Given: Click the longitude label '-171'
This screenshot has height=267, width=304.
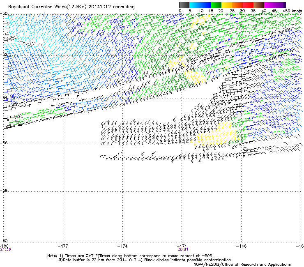Looking at the screenshot, I should click(x=182, y=246).
